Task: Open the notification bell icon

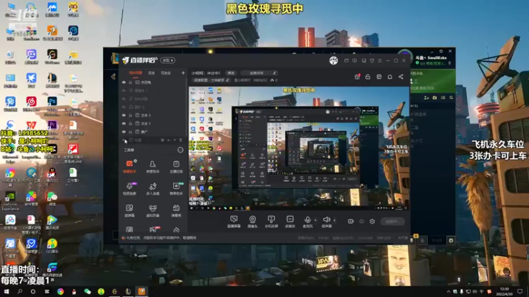Action: click(389, 77)
